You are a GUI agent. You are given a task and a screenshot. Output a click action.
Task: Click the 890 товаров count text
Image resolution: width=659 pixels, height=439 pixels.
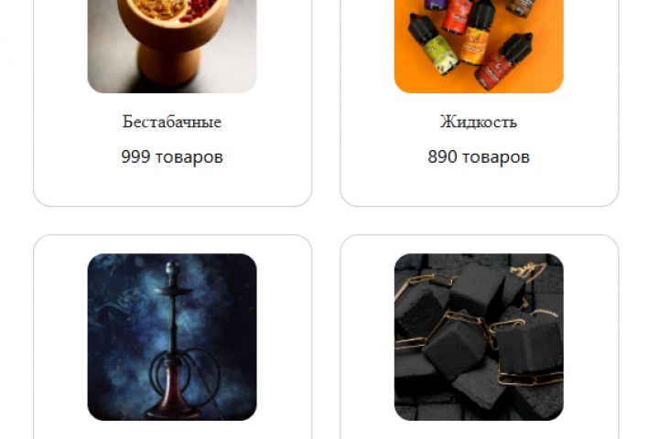click(x=479, y=157)
